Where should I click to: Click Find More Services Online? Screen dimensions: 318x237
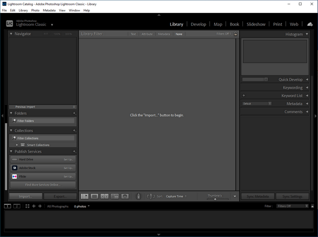tap(43, 184)
